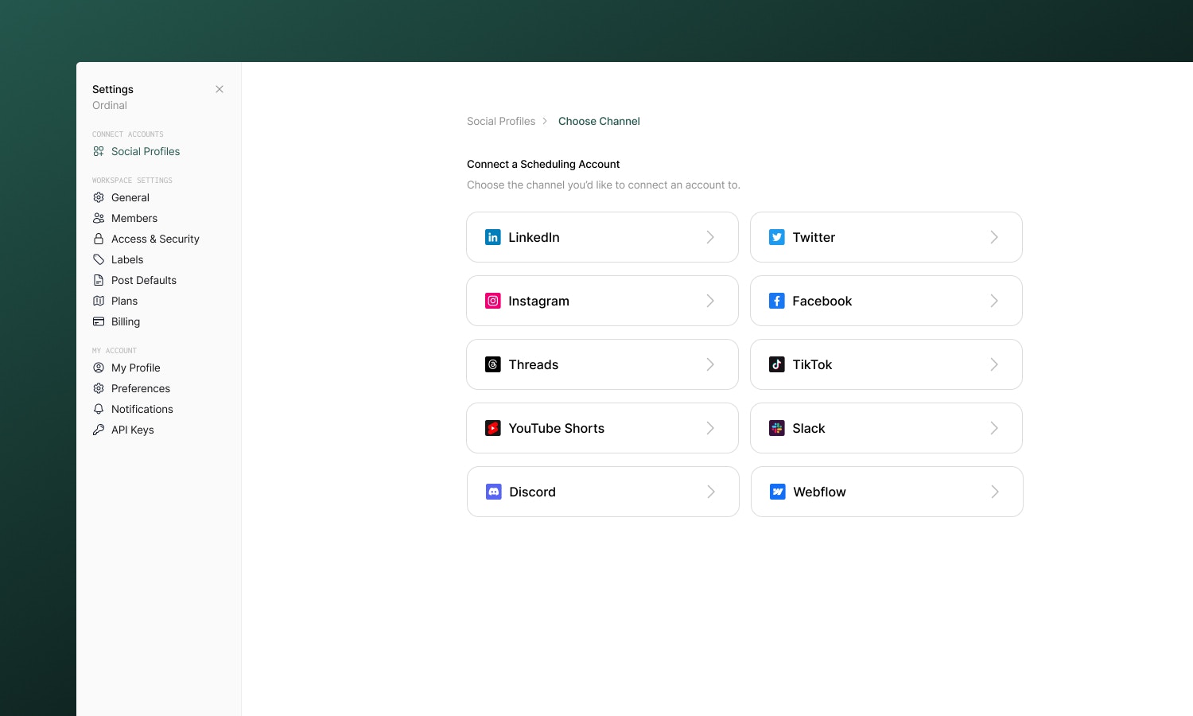Close the Settings panel
Viewport: 1193px width, 716px height.
[x=220, y=89]
